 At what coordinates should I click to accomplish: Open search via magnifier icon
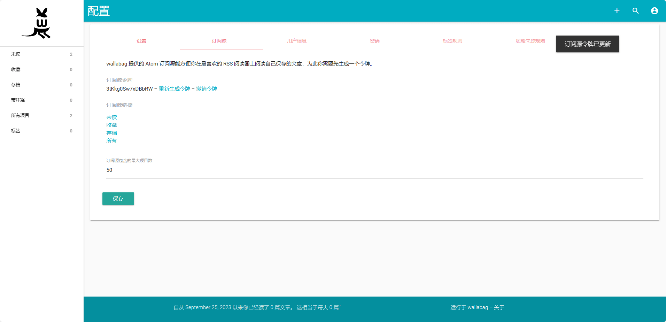click(x=635, y=11)
